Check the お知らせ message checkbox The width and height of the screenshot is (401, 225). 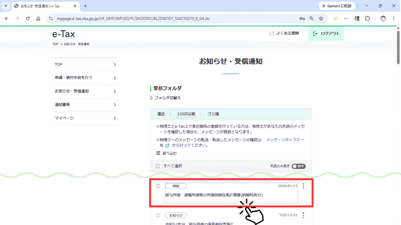tap(158, 216)
